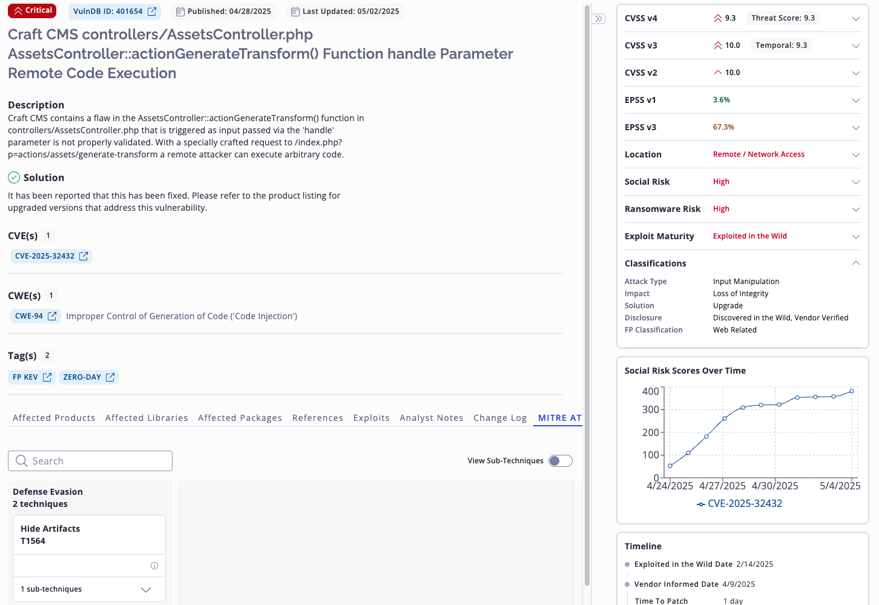
Task: Open the CVE-2025-32432 external link icon
Action: [84, 256]
